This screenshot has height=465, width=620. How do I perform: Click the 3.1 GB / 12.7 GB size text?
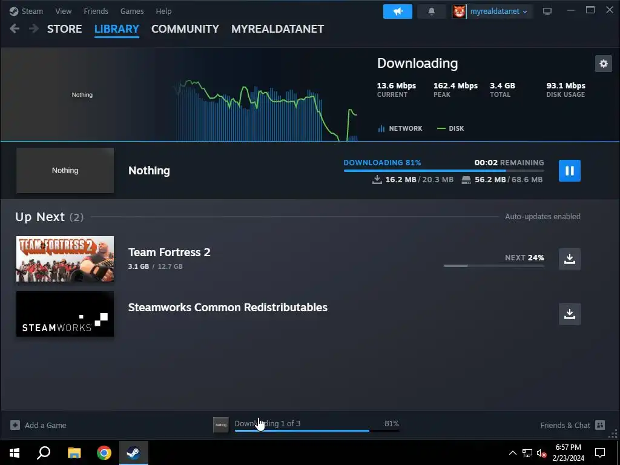point(156,266)
